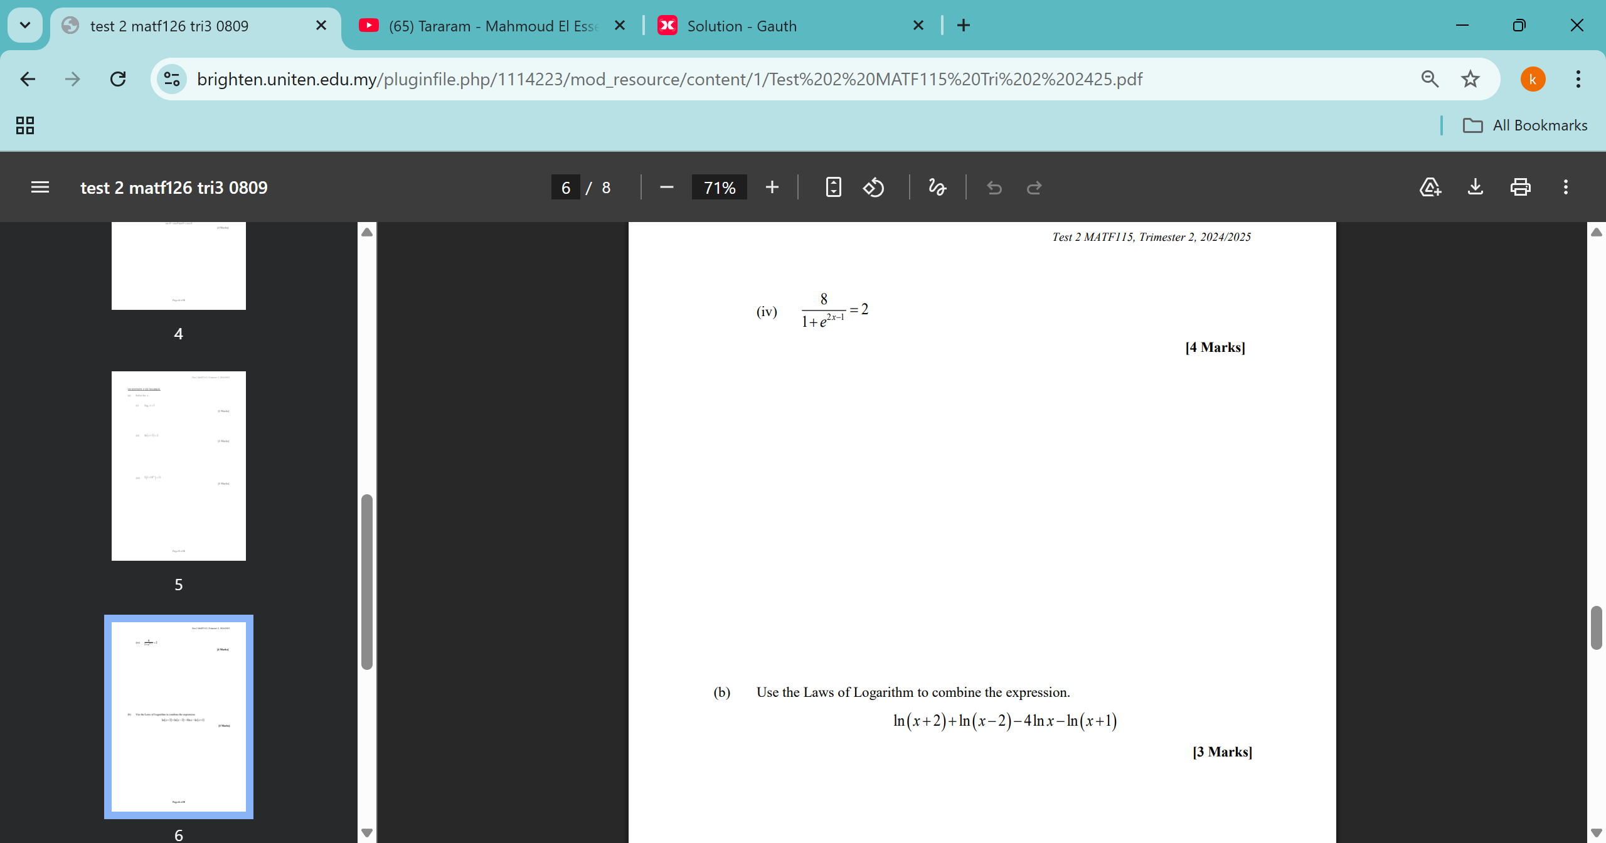Click the fit to page icon
Viewport: 1606px width, 843px height.
833,187
